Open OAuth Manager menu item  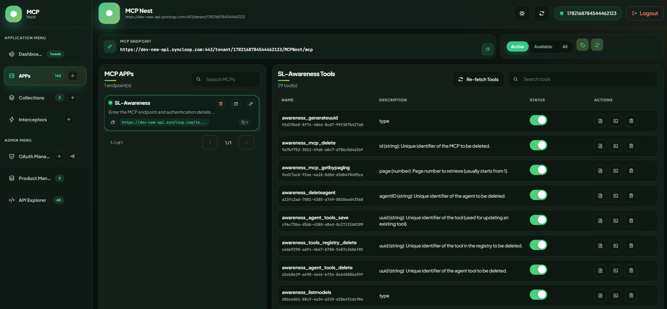point(34,156)
